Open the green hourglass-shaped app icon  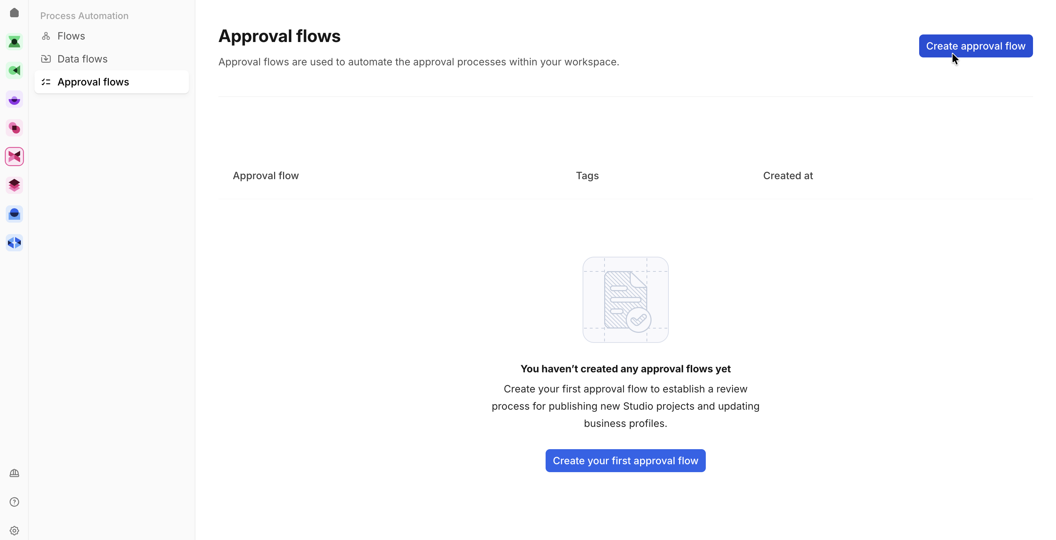[14, 42]
